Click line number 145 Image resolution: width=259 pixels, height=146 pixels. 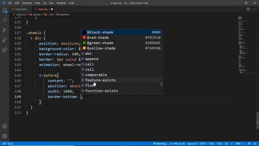(x=18, y=75)
